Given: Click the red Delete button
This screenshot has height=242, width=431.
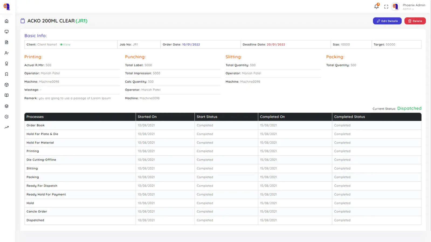Looking at the screenshot, I should click(x=415, y=21).
